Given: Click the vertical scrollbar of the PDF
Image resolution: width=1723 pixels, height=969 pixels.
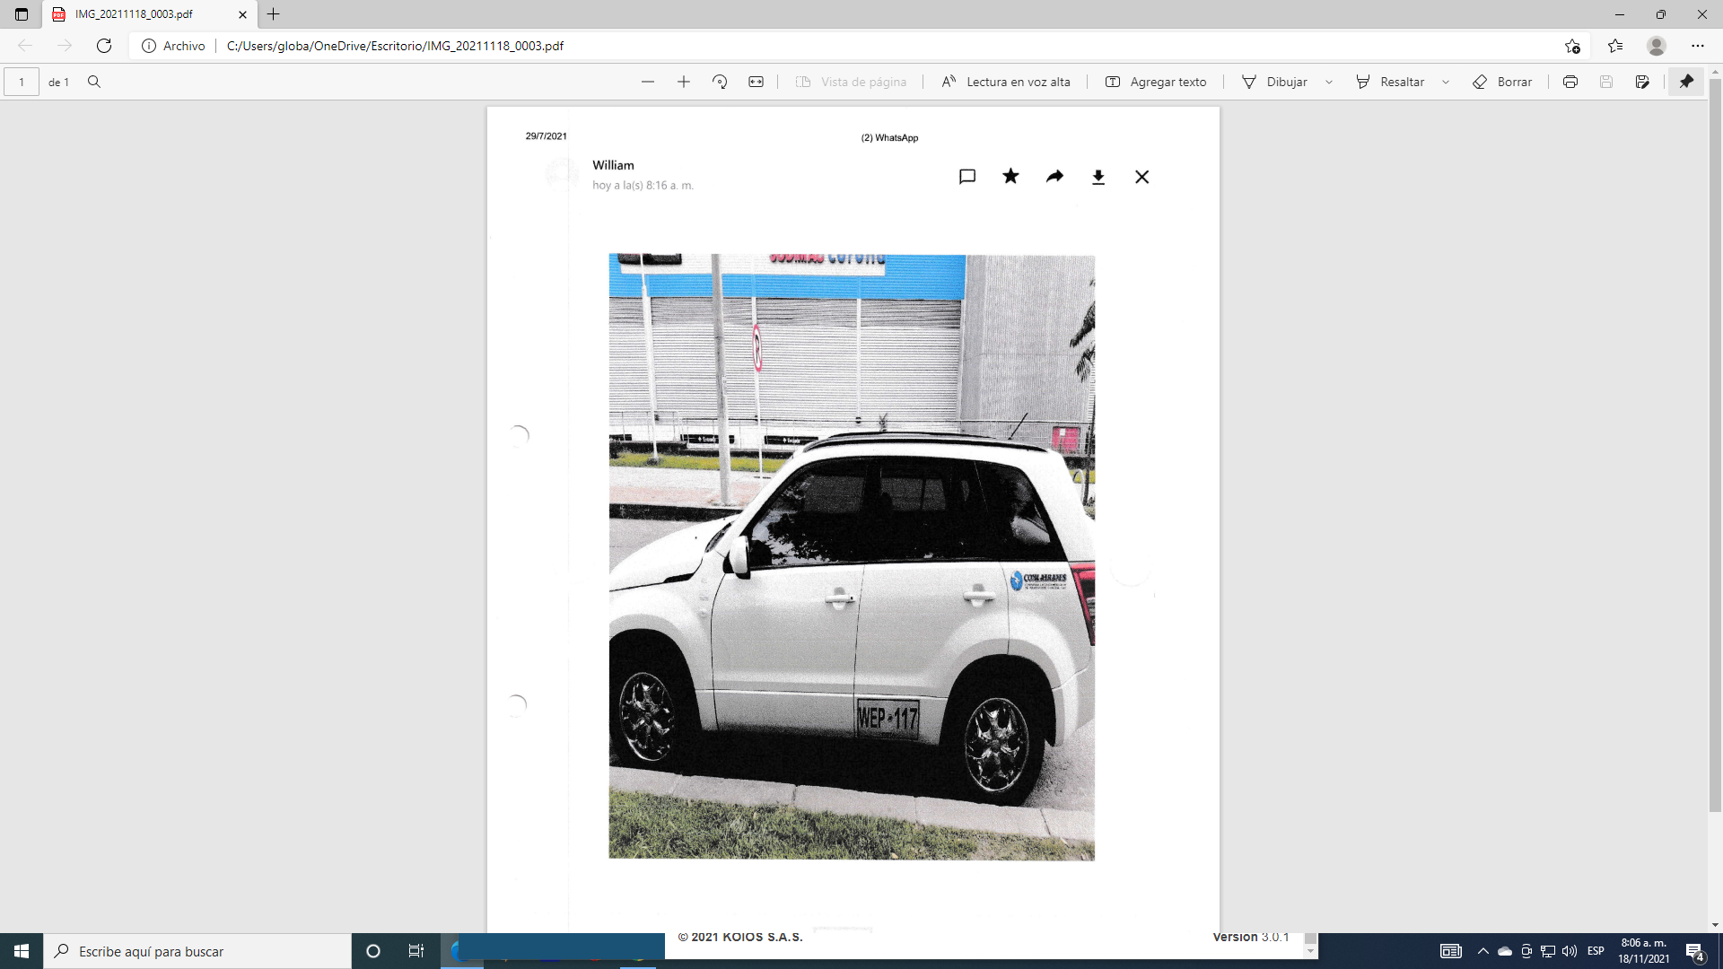Looking at the screenshot, I should click(x=1715, y=449).
